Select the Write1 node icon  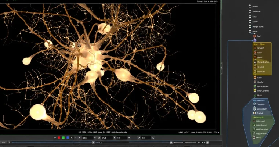point(255,95)
